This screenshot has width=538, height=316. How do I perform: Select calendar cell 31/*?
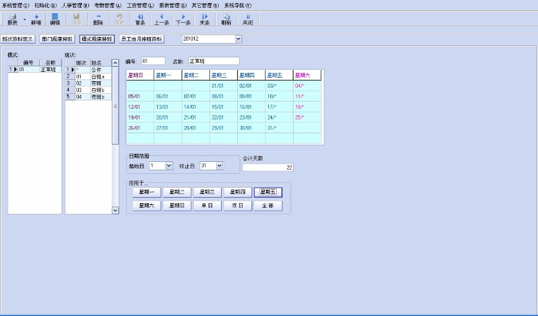point(279,128)
